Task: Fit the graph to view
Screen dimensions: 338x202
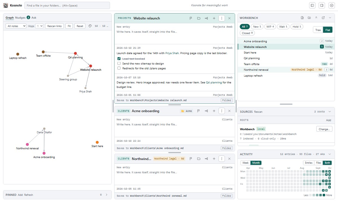Action: (x=69, y=26)
